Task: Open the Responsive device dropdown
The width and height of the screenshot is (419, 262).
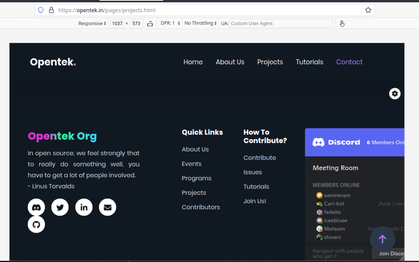Action: [92, 23]
